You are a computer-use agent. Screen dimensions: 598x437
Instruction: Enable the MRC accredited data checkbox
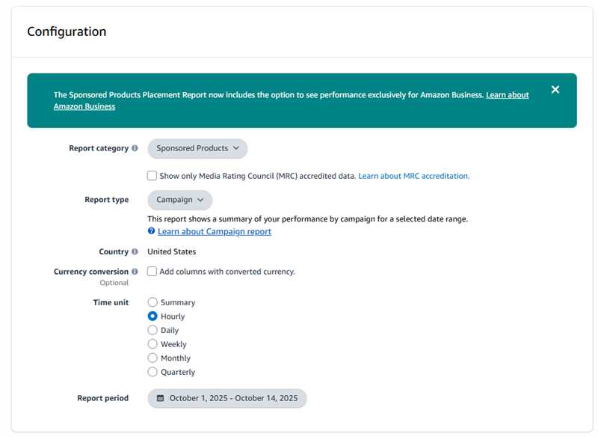coord(152,176)
